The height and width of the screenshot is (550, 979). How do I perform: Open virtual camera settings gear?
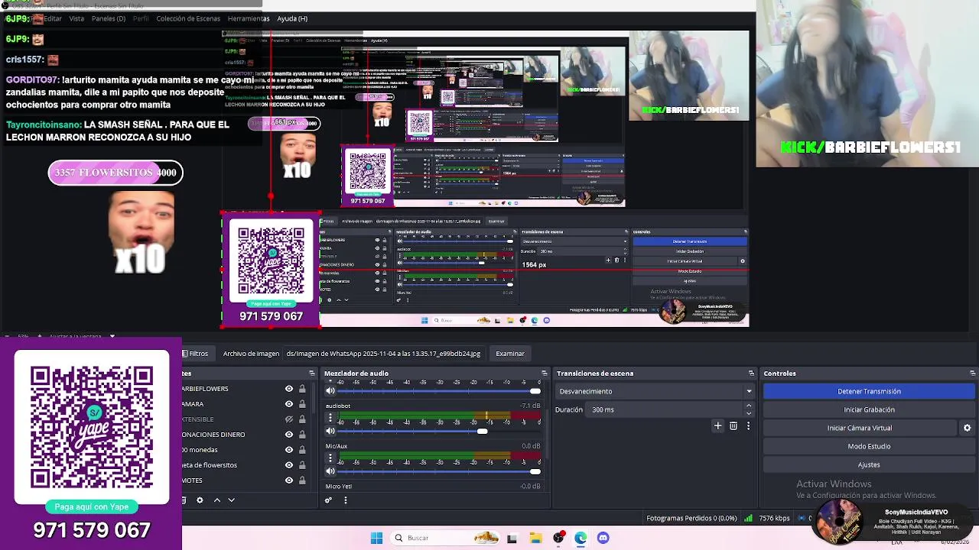[x=967, y=428]
